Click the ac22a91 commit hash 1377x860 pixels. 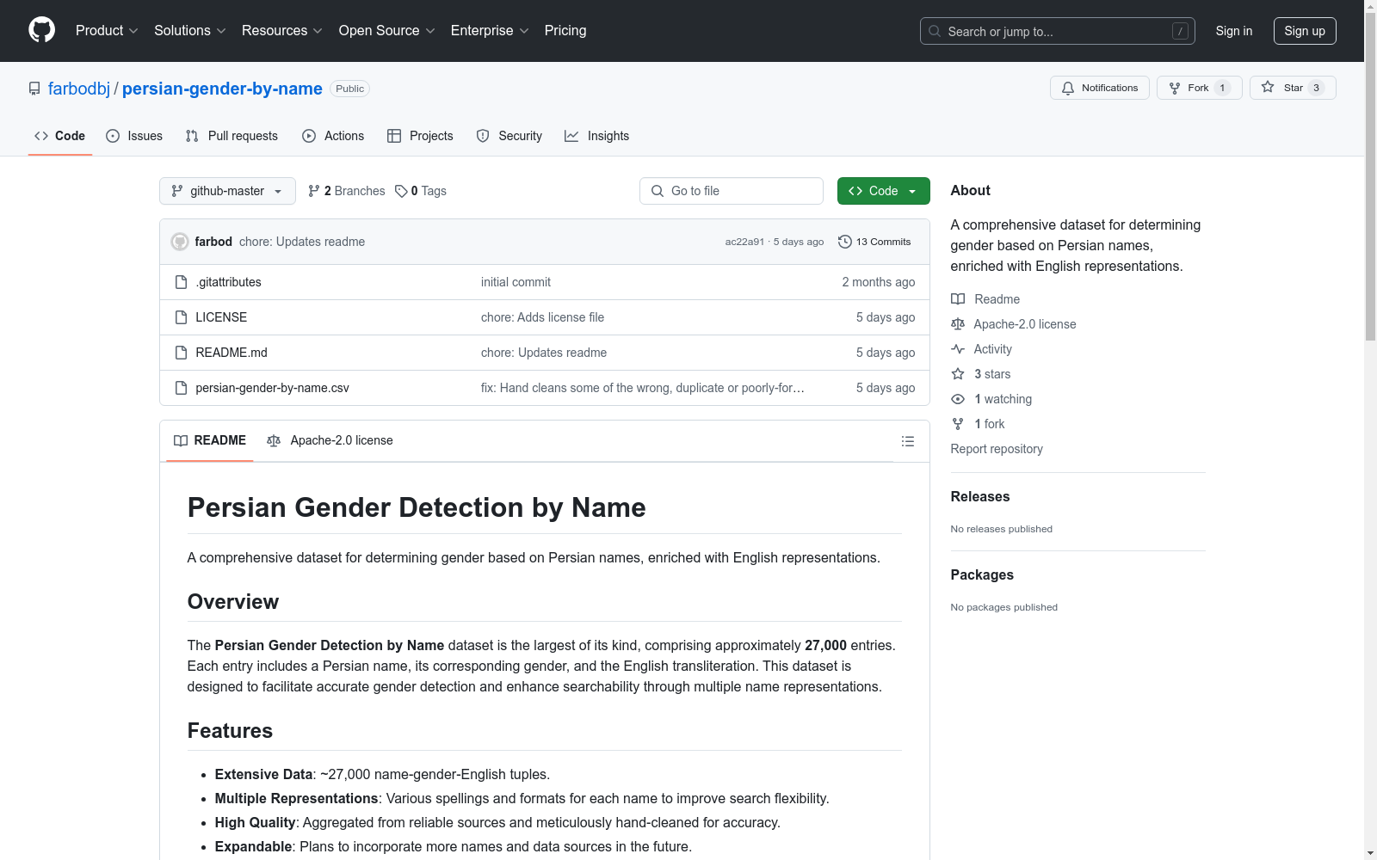tap(744, 242)
